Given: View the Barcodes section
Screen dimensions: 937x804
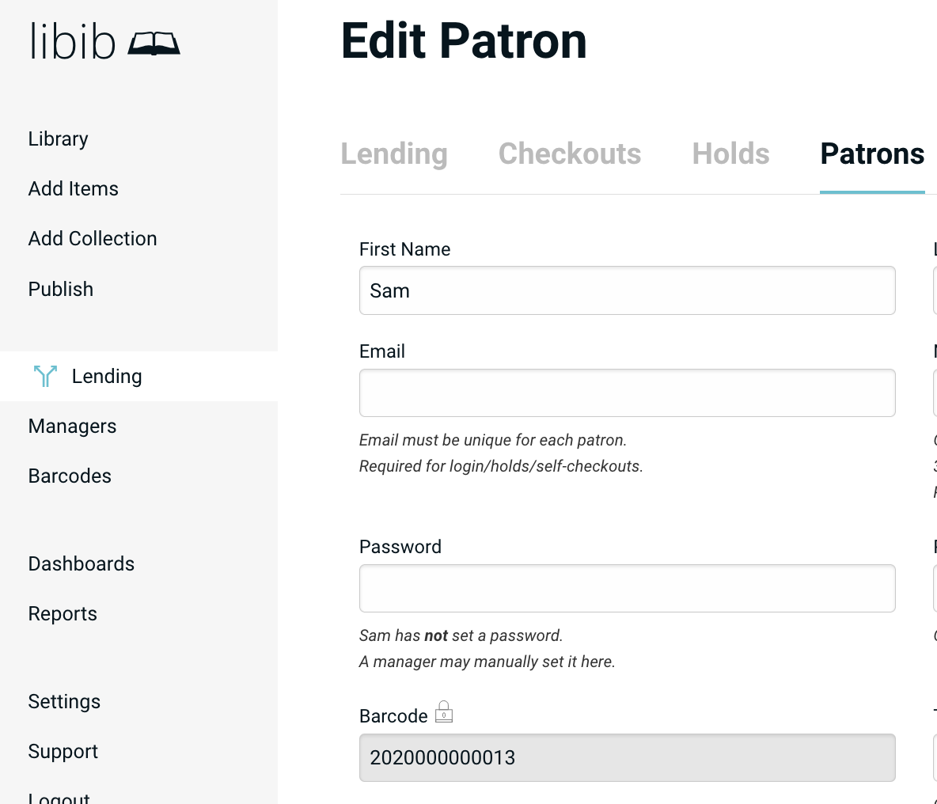Looking at the screenshot, I should pos(70,476).
